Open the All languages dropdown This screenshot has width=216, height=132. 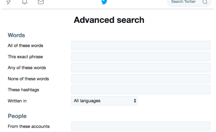point(104,101)
